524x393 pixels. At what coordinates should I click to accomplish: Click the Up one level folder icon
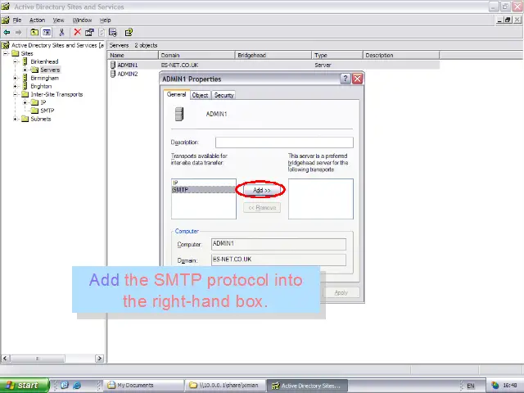click(x=34, y=33)
